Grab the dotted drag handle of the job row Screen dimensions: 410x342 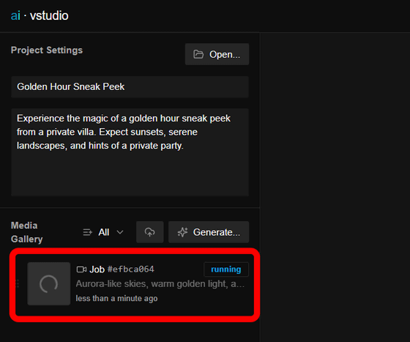(x=18, y=283)
